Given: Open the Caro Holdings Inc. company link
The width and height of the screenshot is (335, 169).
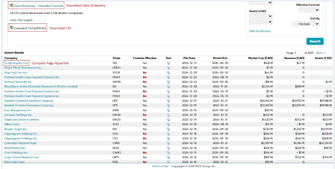Looking at the screenshot, I should 16,153.
